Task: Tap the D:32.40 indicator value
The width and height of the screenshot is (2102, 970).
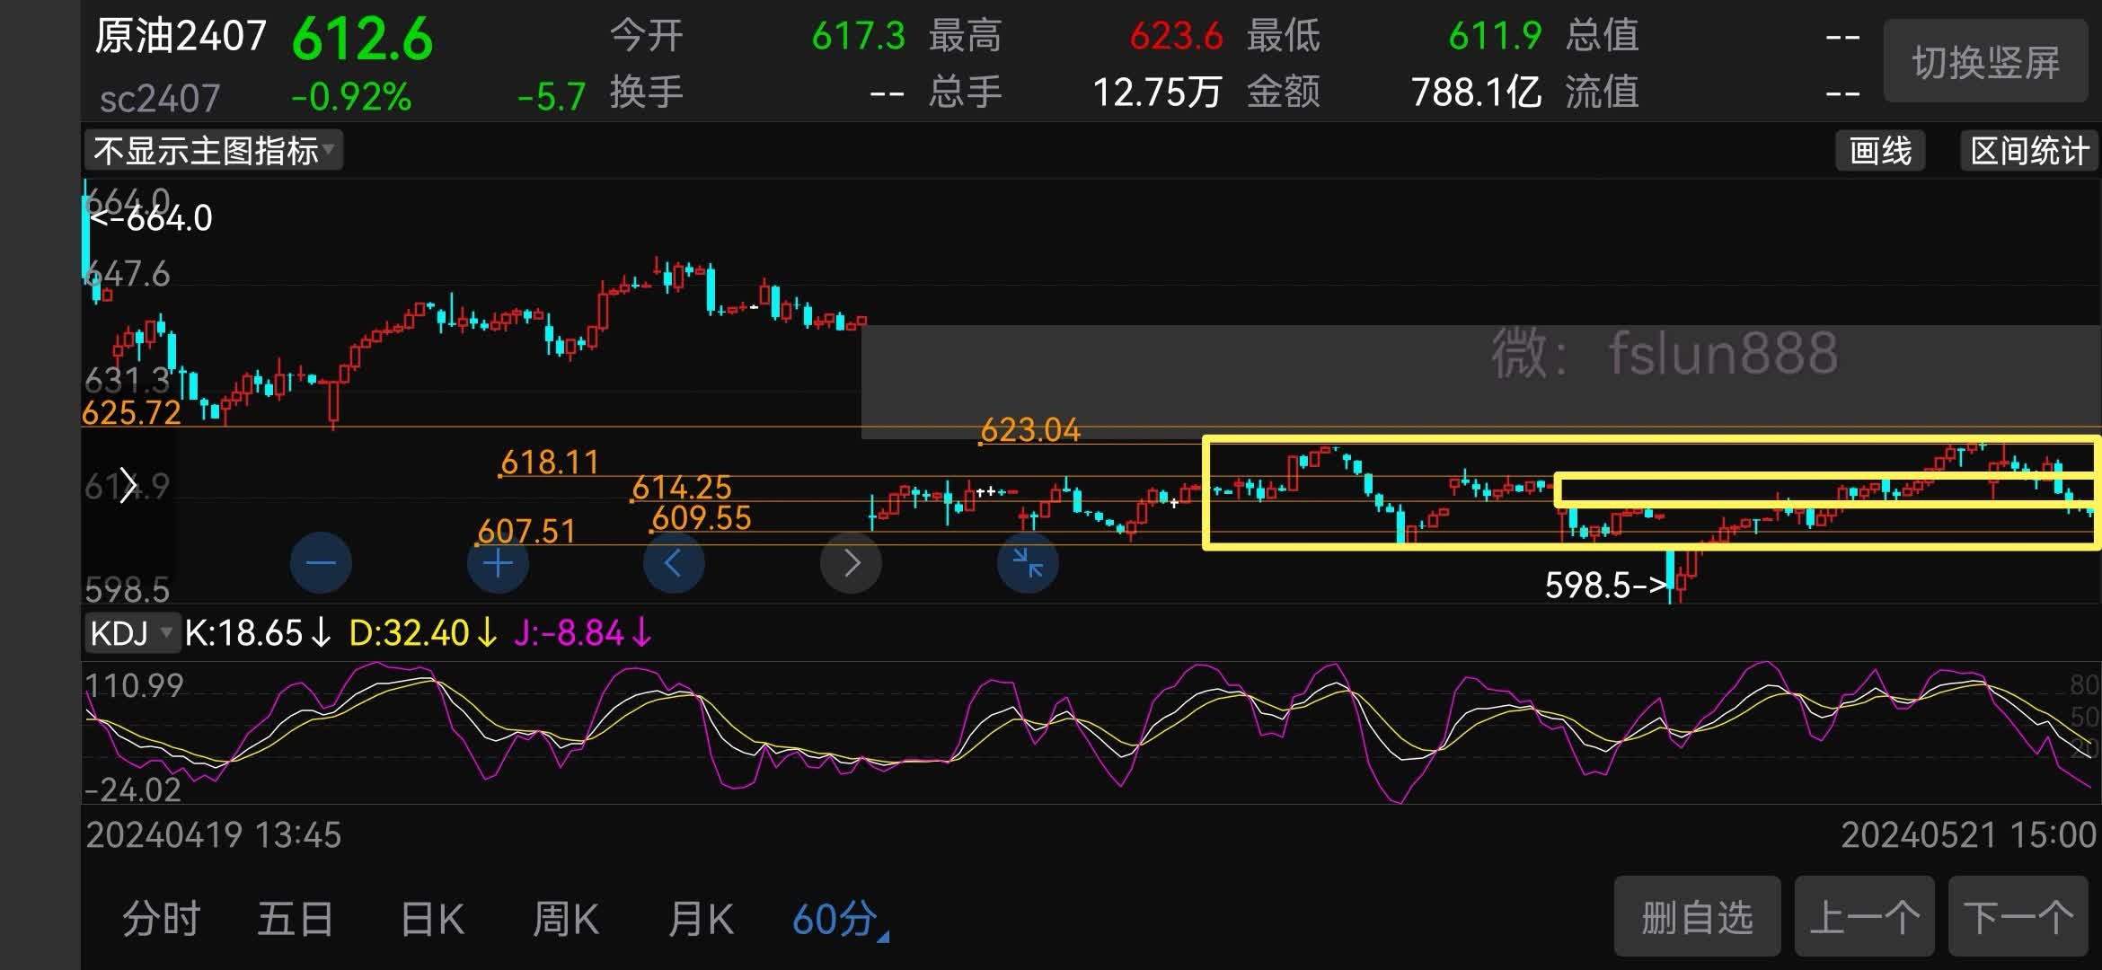Action: point(423,633)
